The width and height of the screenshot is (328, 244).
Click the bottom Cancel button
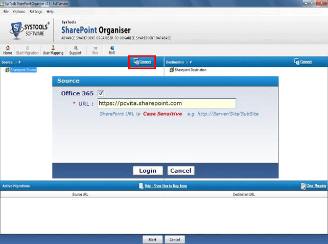tap(175, 239)
